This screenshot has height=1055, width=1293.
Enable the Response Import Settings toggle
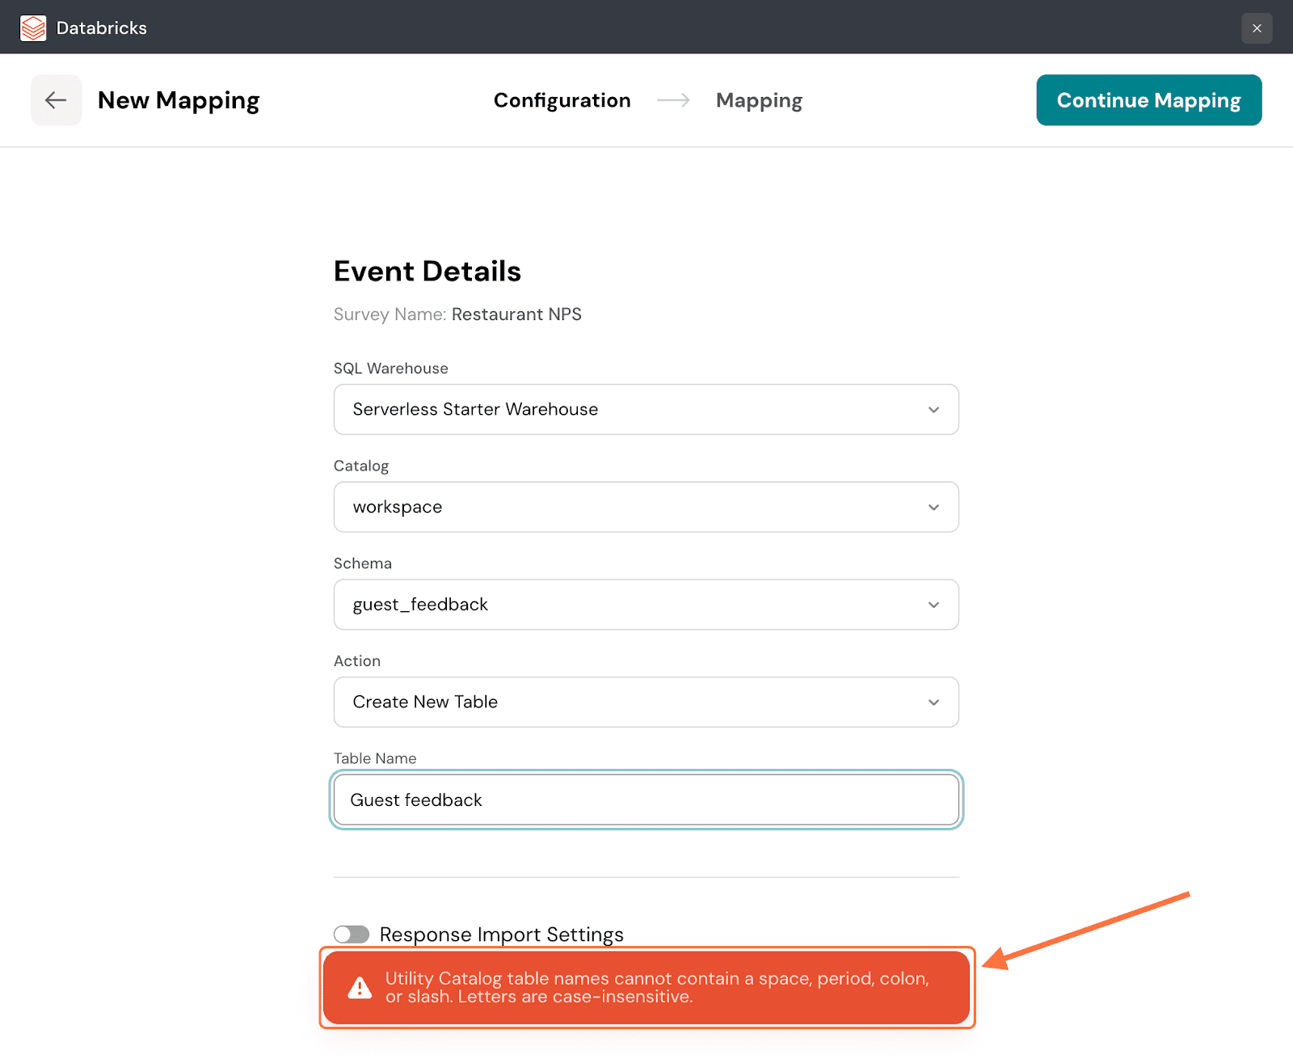352,935
